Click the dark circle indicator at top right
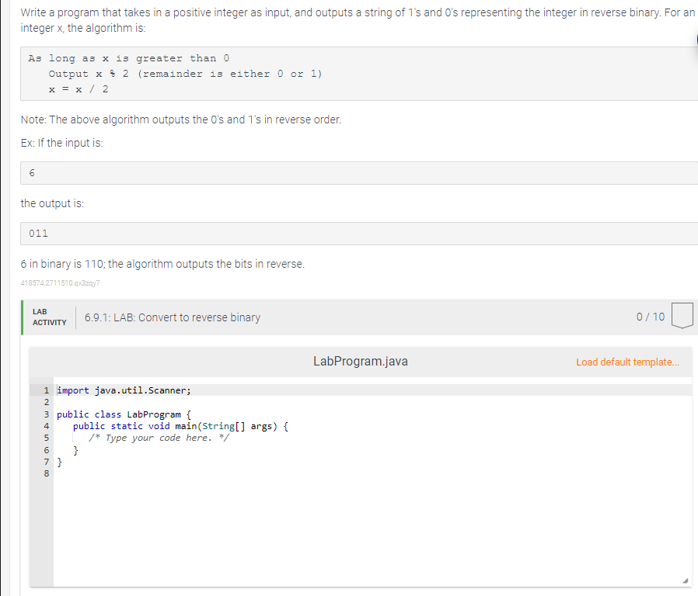The width and height of the screenshot is (698, 596). (696, 39)
